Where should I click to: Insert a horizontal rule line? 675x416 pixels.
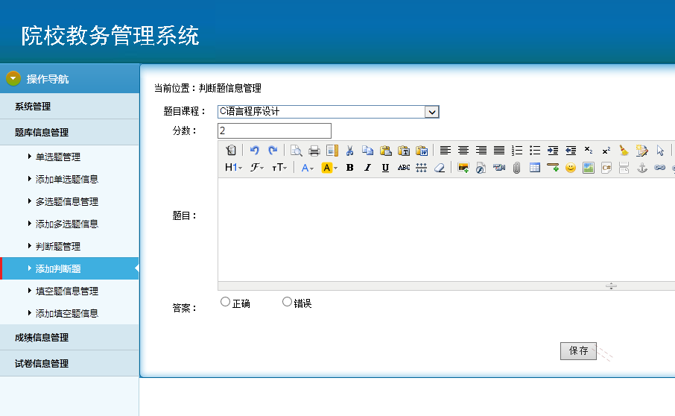coord(553,168)
